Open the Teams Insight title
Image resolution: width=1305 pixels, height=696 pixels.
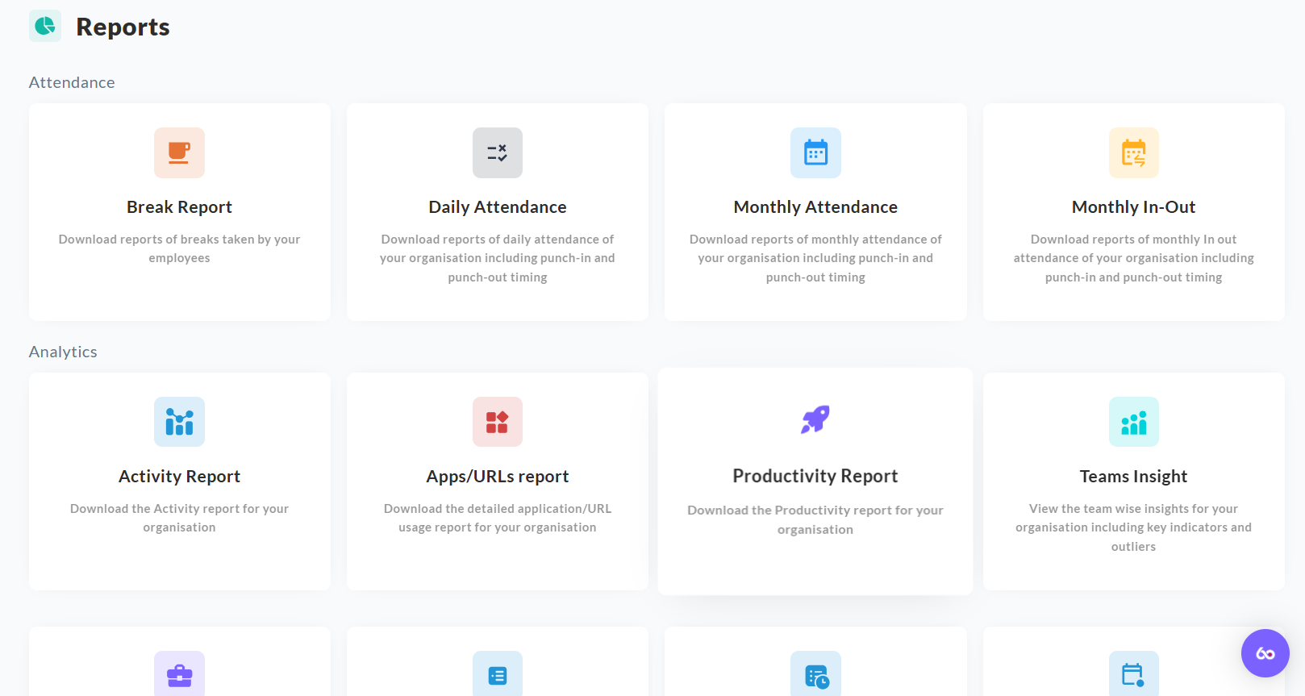point(1134,477)
